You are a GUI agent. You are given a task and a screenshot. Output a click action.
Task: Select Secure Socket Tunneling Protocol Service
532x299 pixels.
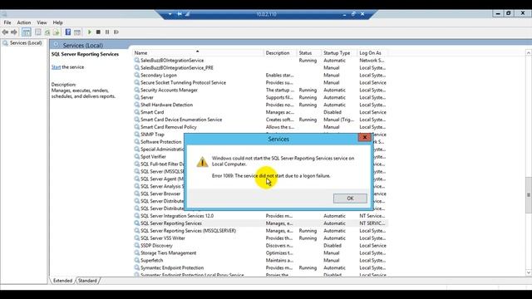[x=260, y=83]
